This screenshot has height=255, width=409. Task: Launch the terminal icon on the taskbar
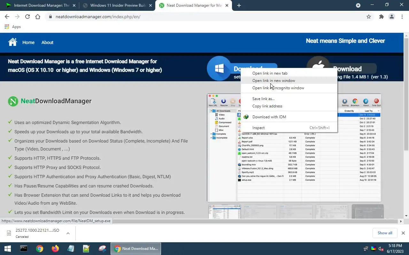(x=24, y=249)
